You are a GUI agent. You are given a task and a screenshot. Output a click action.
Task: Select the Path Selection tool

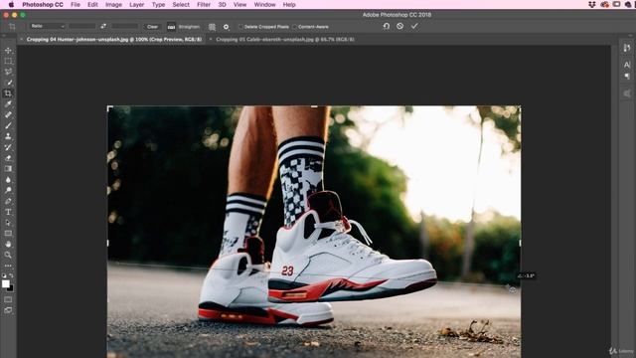[x=8, y=223]
